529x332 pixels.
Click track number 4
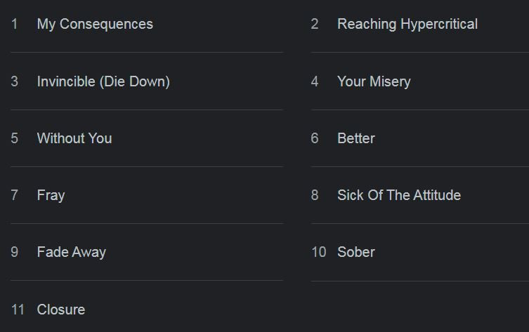coord(315,81)
